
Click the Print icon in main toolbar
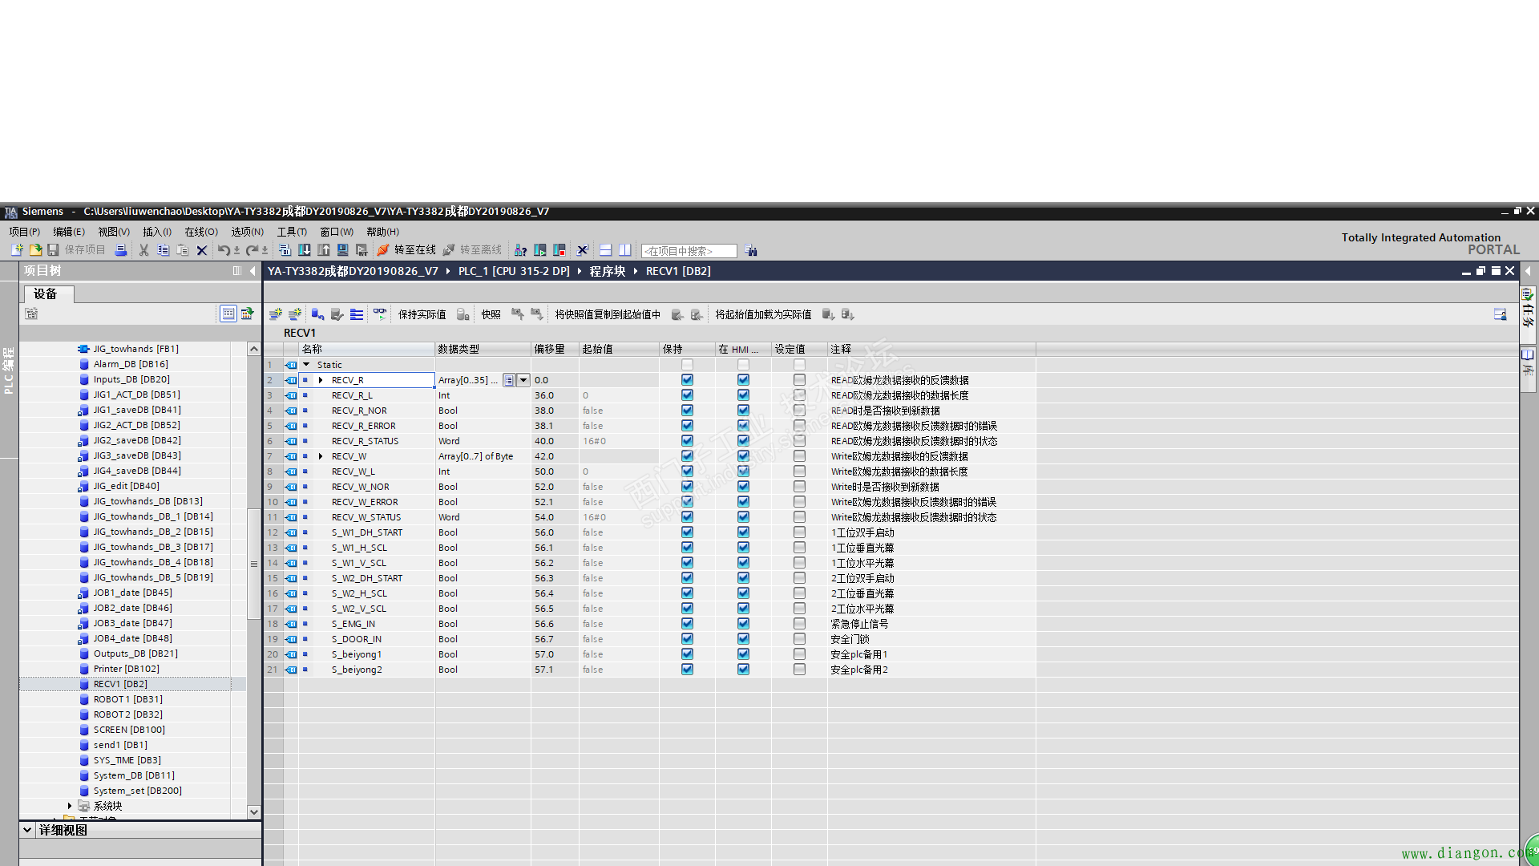[x=121, y=250]
